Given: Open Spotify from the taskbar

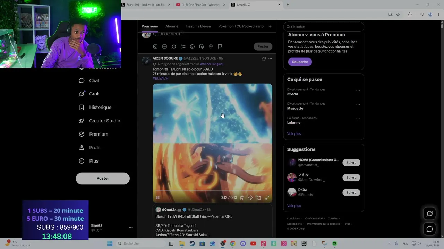Looking at the screenshot, I should pos(334,244).
